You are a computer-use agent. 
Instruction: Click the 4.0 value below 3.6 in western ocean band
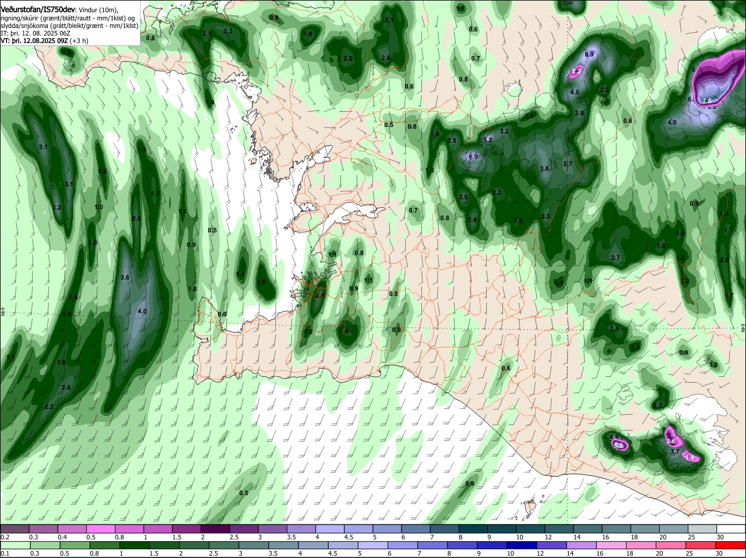tap(142, 312)
